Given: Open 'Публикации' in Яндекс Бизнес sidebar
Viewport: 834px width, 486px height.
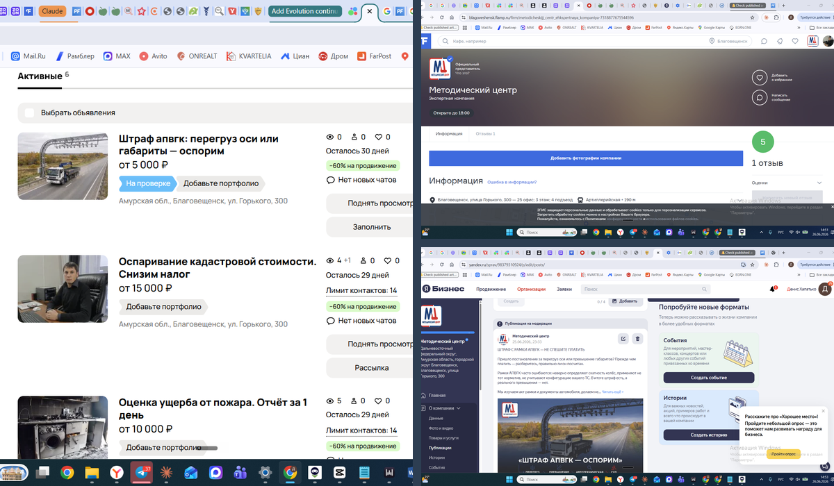Looking at the screenshot, I should tap(440, 448).
